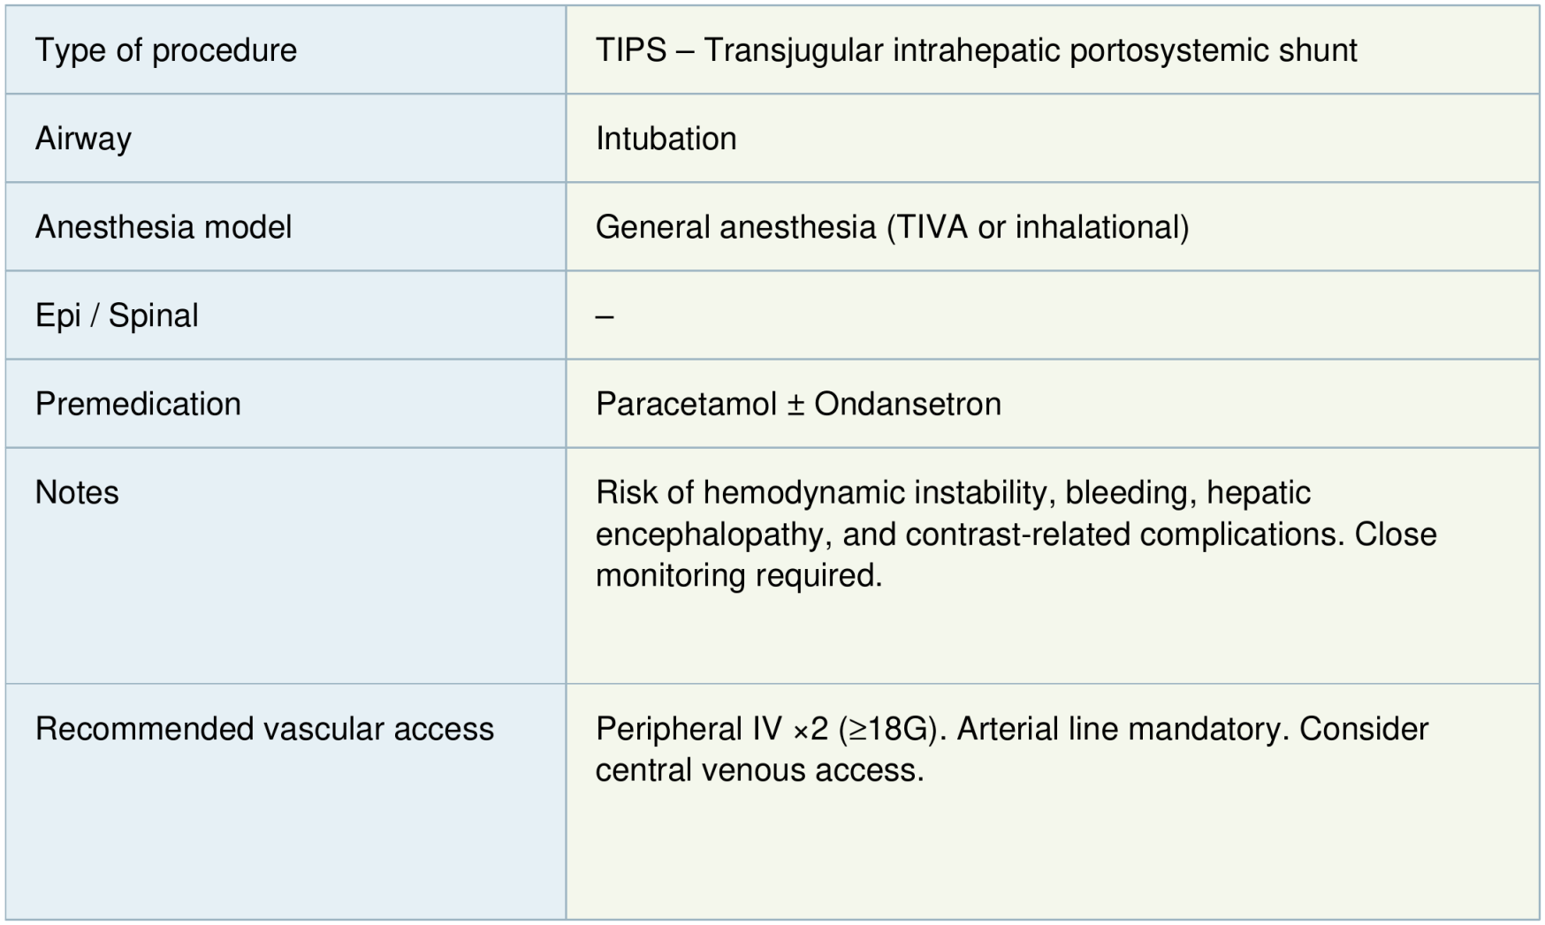Click "central venous access." text
The height and width of the screenshot is (925, 1545).
(x=759, y=770)
